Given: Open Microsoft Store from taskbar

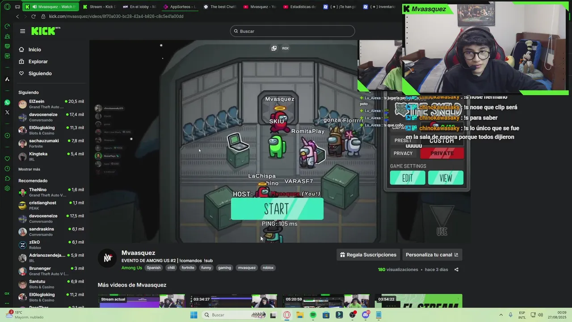Looking at the screenshot, I should click(326, 315).
